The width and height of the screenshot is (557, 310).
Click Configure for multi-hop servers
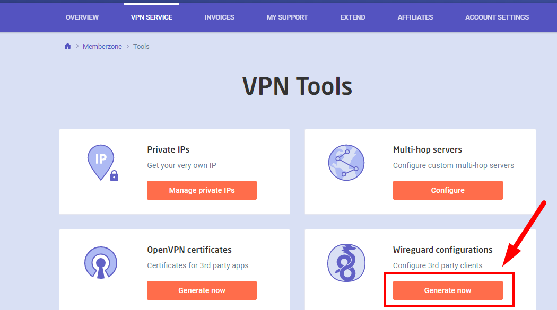448,190
